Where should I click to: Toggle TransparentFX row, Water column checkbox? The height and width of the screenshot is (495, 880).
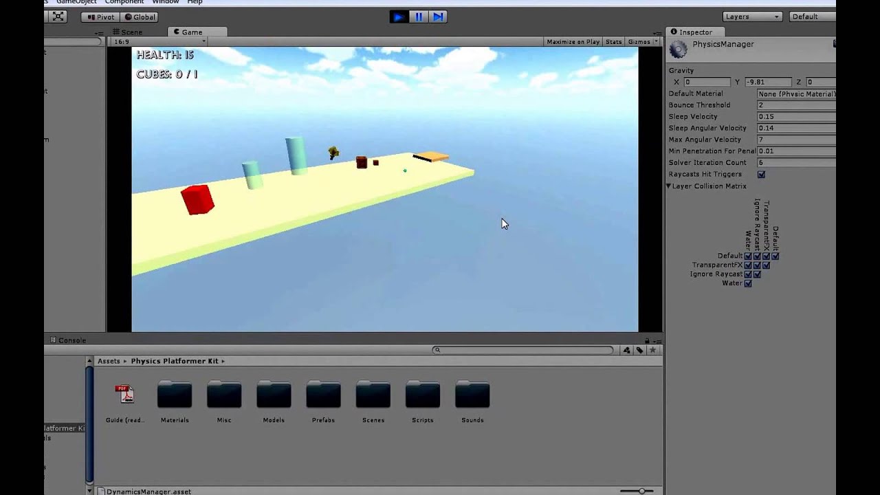(x=748, y=265)
